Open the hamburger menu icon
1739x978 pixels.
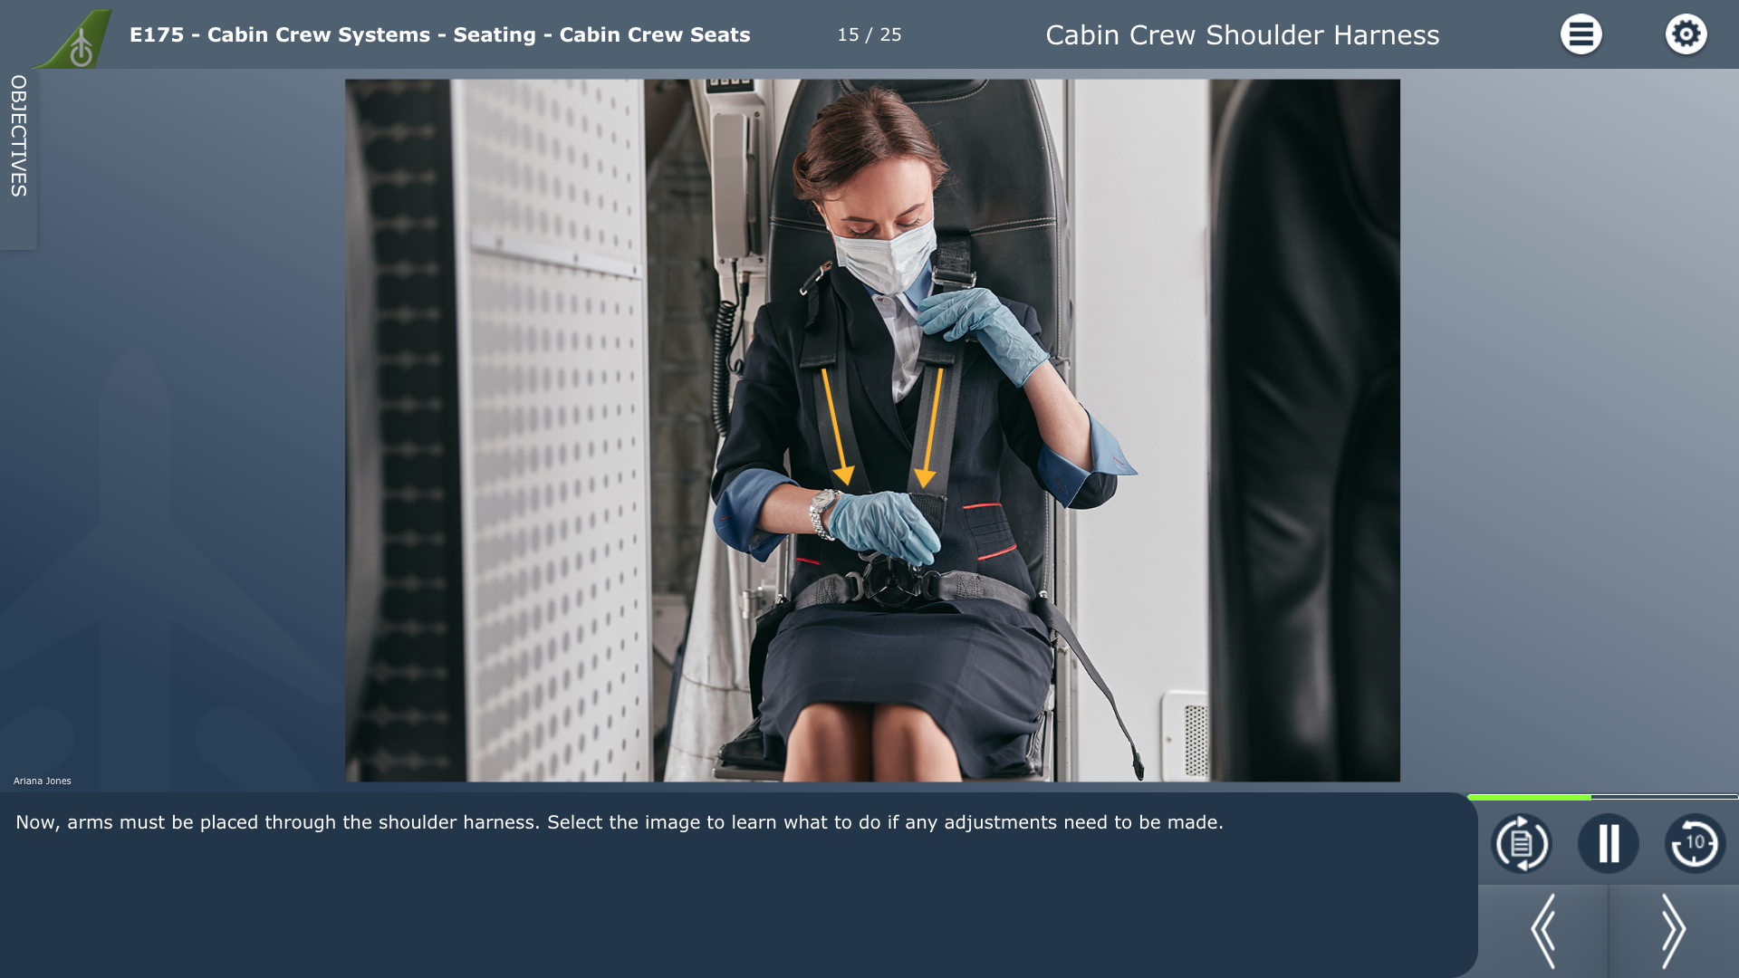[x=1580, y=34]
